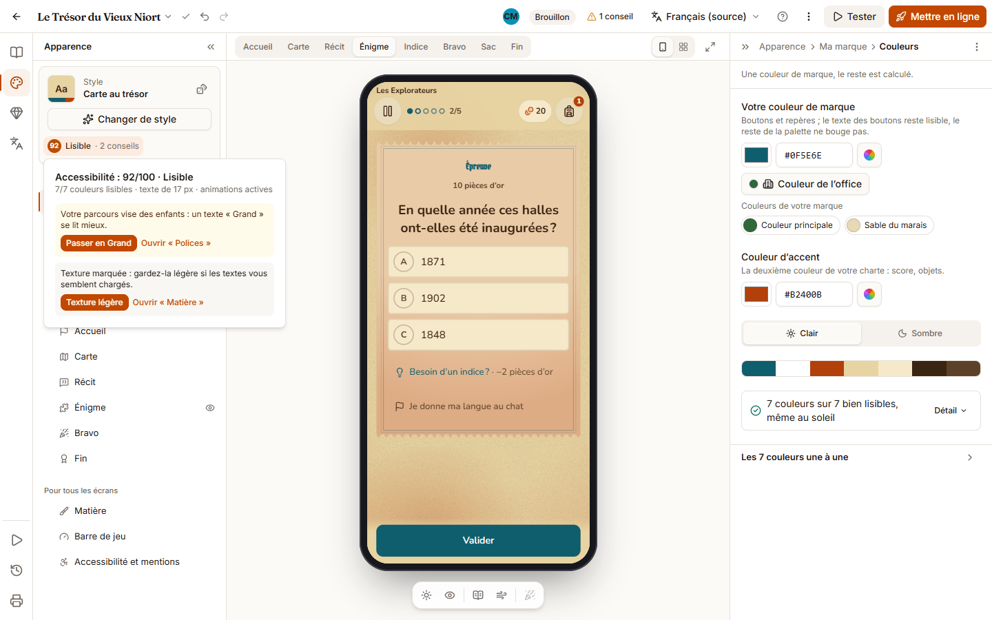Collapse the Apparence panel
Image resolution: width=992 pixels, height=620 pixels.
[x=211, y=47]
